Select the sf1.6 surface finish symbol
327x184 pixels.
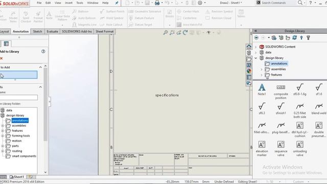click(319, 89)
